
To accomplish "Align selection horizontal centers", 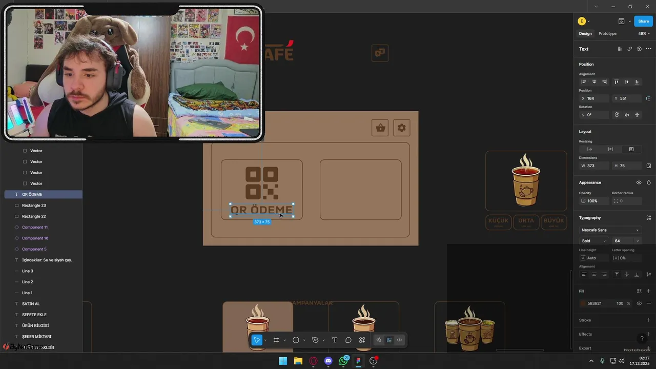I will coord(594,82).
